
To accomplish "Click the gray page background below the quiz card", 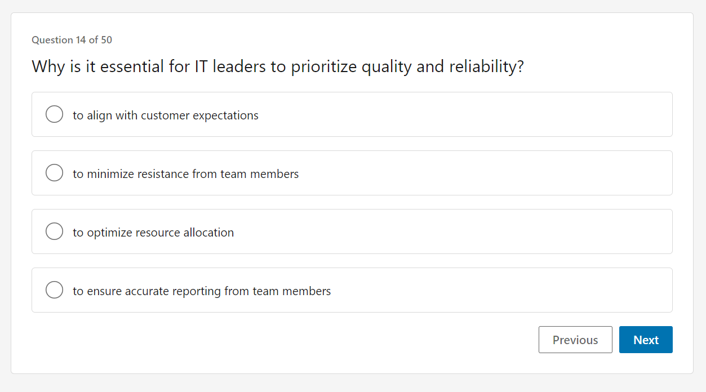I will pos(353,384).
